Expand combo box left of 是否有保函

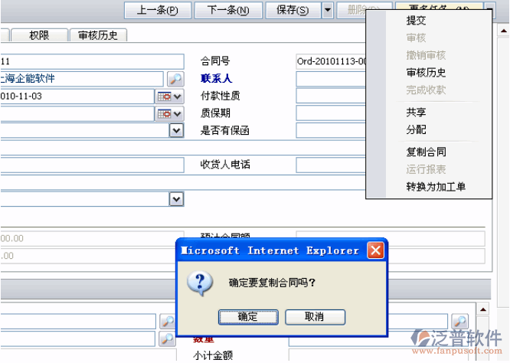tap(177, 131)
